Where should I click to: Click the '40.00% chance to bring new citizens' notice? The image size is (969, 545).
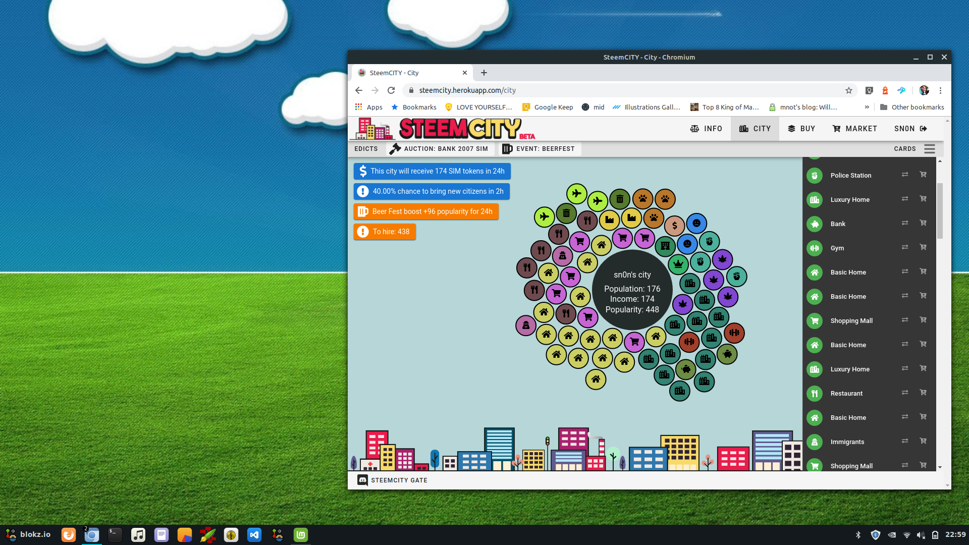tap(432, 191)
